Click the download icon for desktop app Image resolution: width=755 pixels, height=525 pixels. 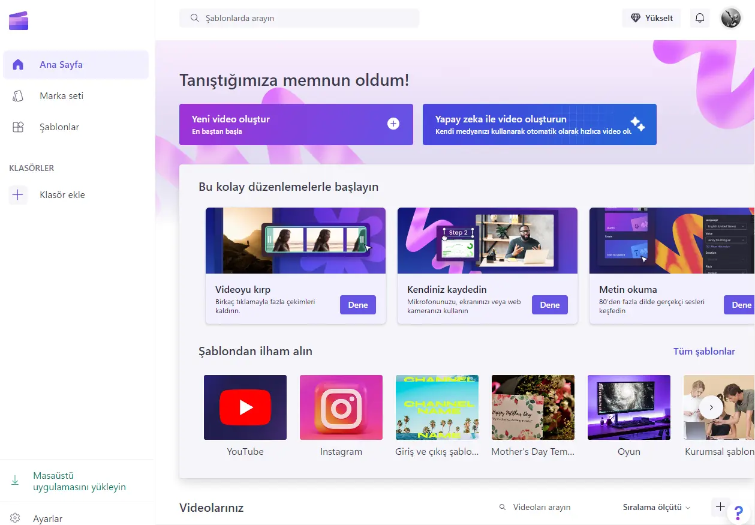point(16,481)
